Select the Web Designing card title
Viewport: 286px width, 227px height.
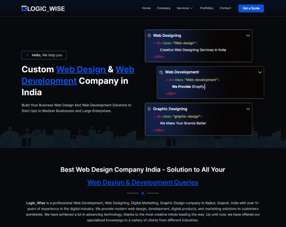click(167, 35)
